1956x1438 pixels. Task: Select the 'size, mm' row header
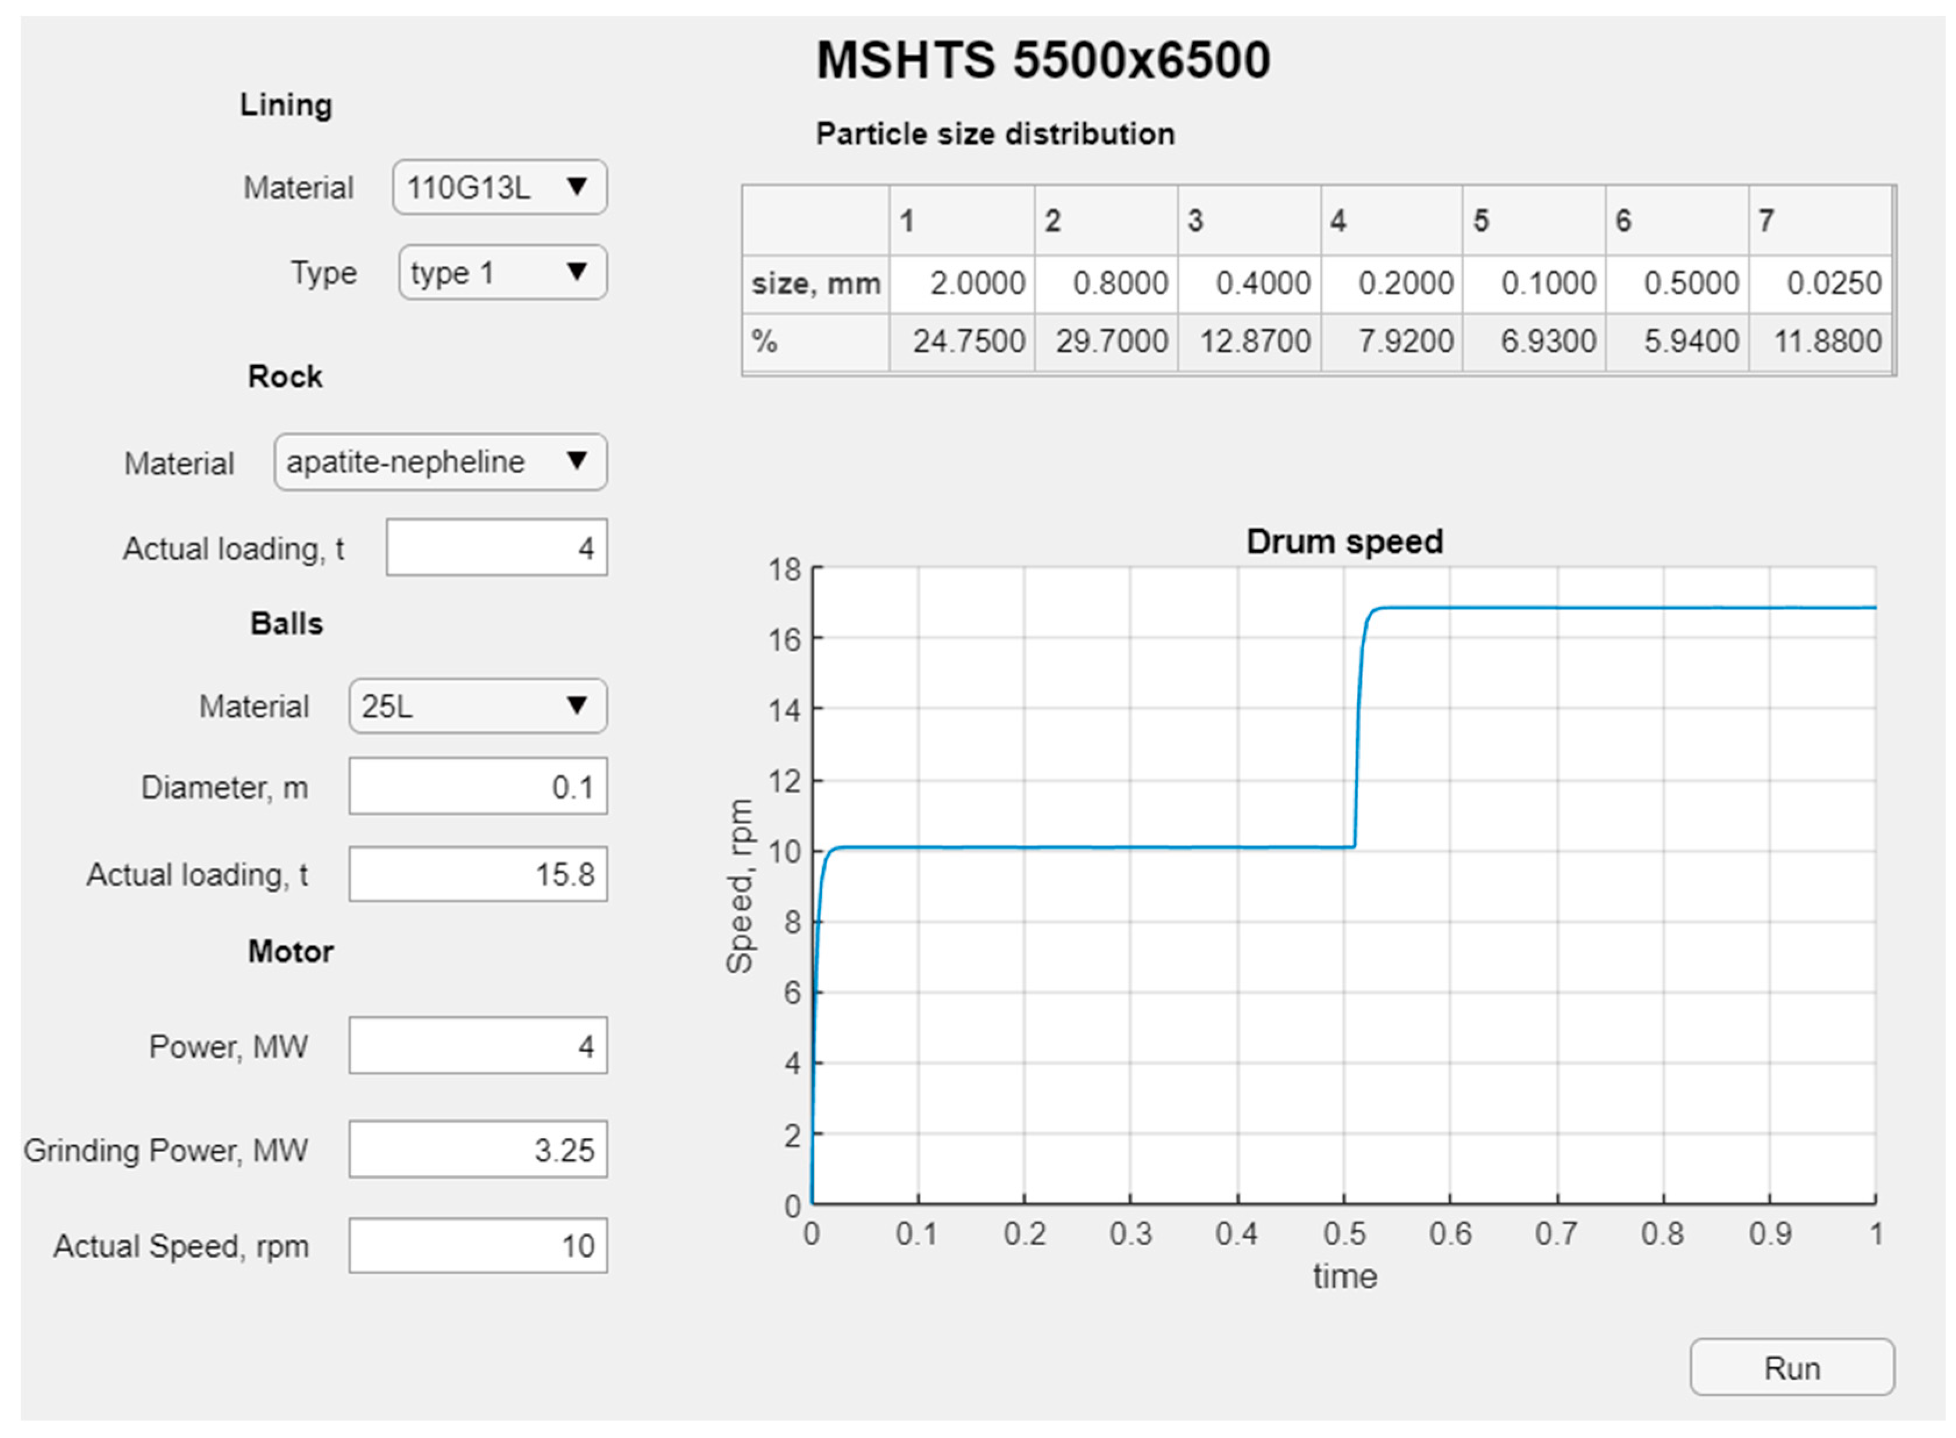(815, 284)
